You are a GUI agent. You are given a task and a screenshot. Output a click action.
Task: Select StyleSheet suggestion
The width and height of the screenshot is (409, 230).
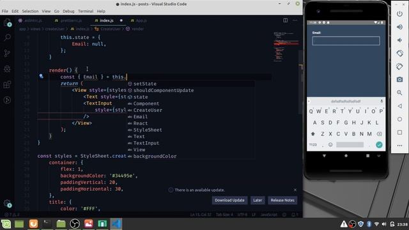pyautogui.click(x=191, y=130)
